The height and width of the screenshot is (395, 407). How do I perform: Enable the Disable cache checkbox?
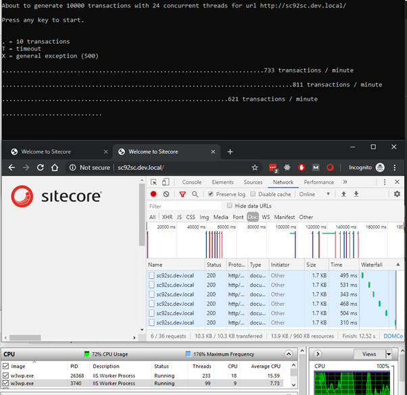point(254,194)
